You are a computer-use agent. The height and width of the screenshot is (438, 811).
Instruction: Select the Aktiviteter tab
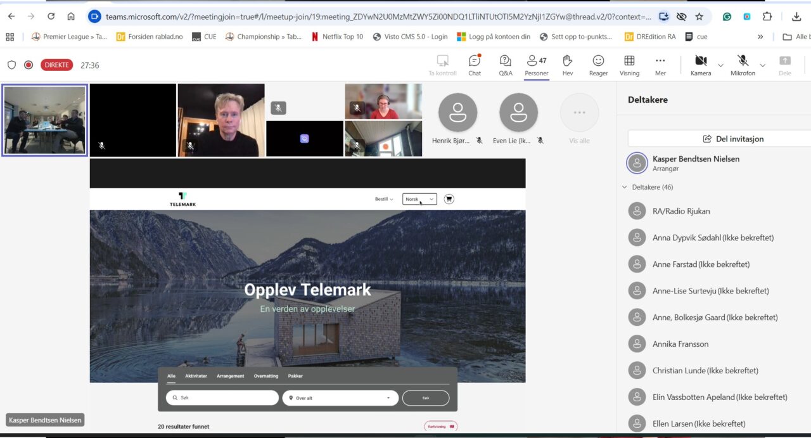196,376
